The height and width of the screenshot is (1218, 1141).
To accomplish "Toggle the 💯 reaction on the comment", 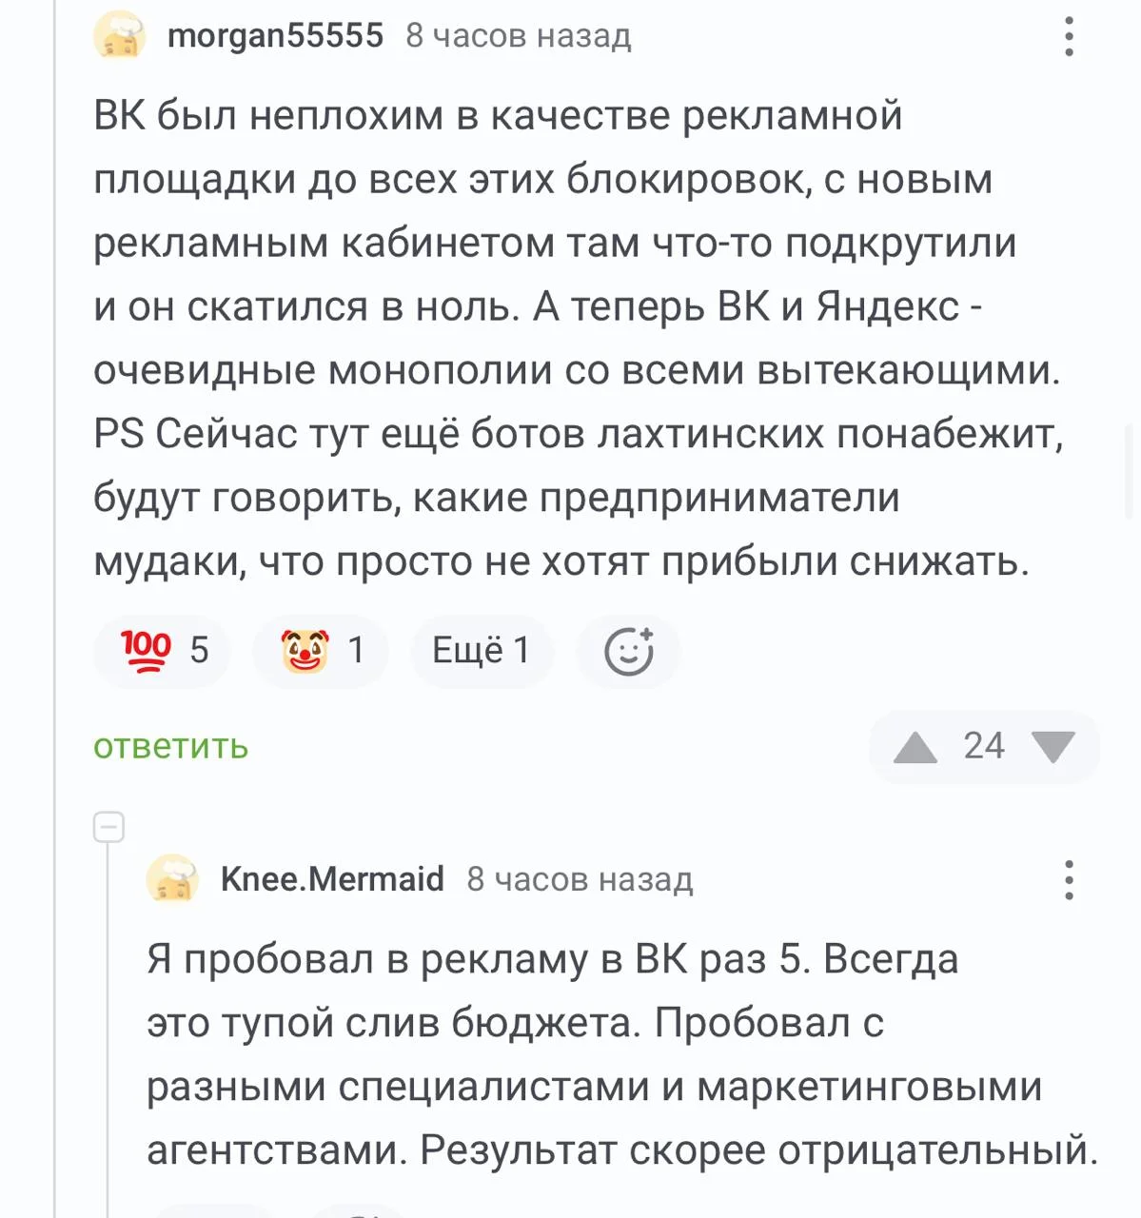I will click(160, 651).
